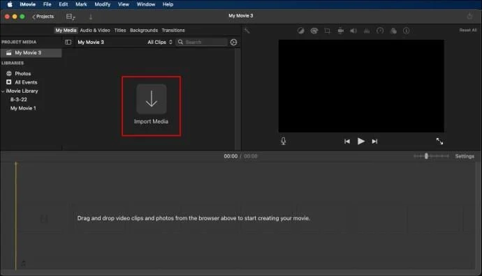Play the movie in the viewer
The width and height of the screenshot is (482, 276).
point(361,141)
